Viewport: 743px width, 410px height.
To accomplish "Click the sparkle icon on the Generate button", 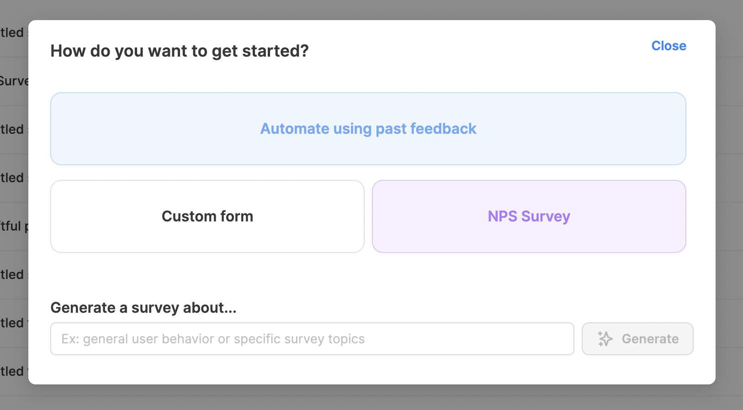I will tap(605, 339).
